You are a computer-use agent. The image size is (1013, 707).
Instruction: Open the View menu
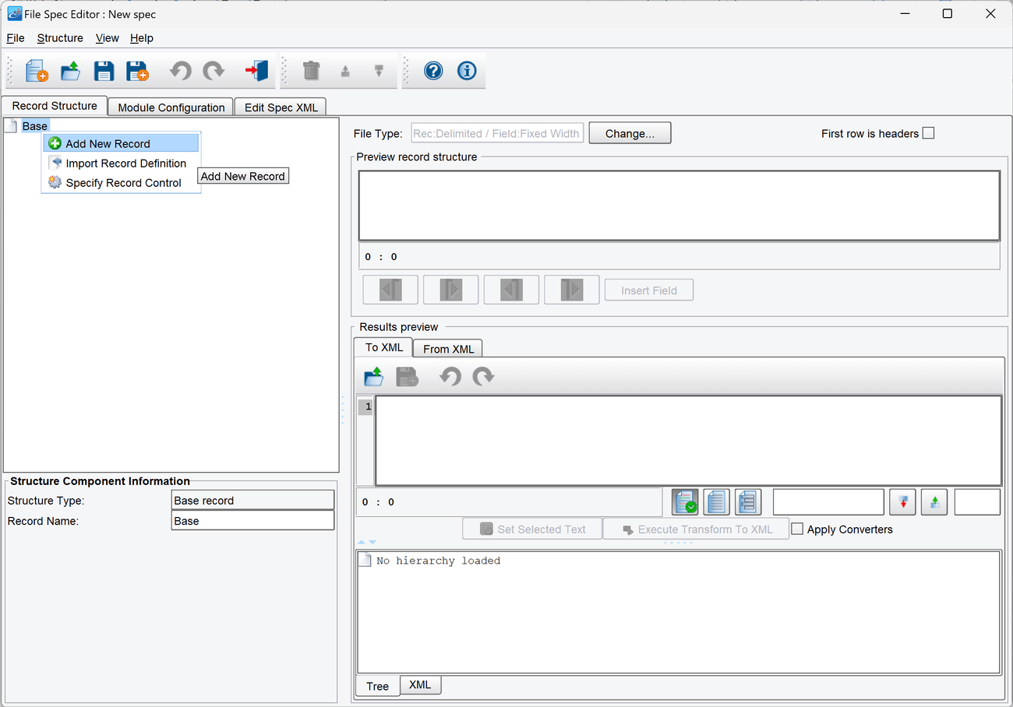click(108, 38)
